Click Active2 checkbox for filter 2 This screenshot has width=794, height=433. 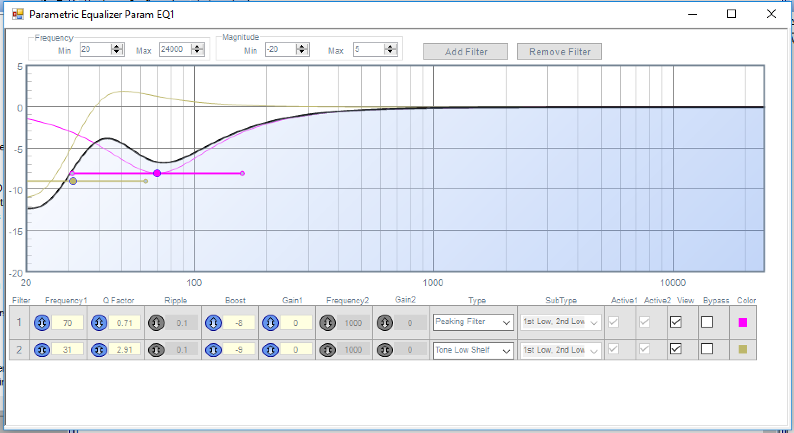pos(645,349)
